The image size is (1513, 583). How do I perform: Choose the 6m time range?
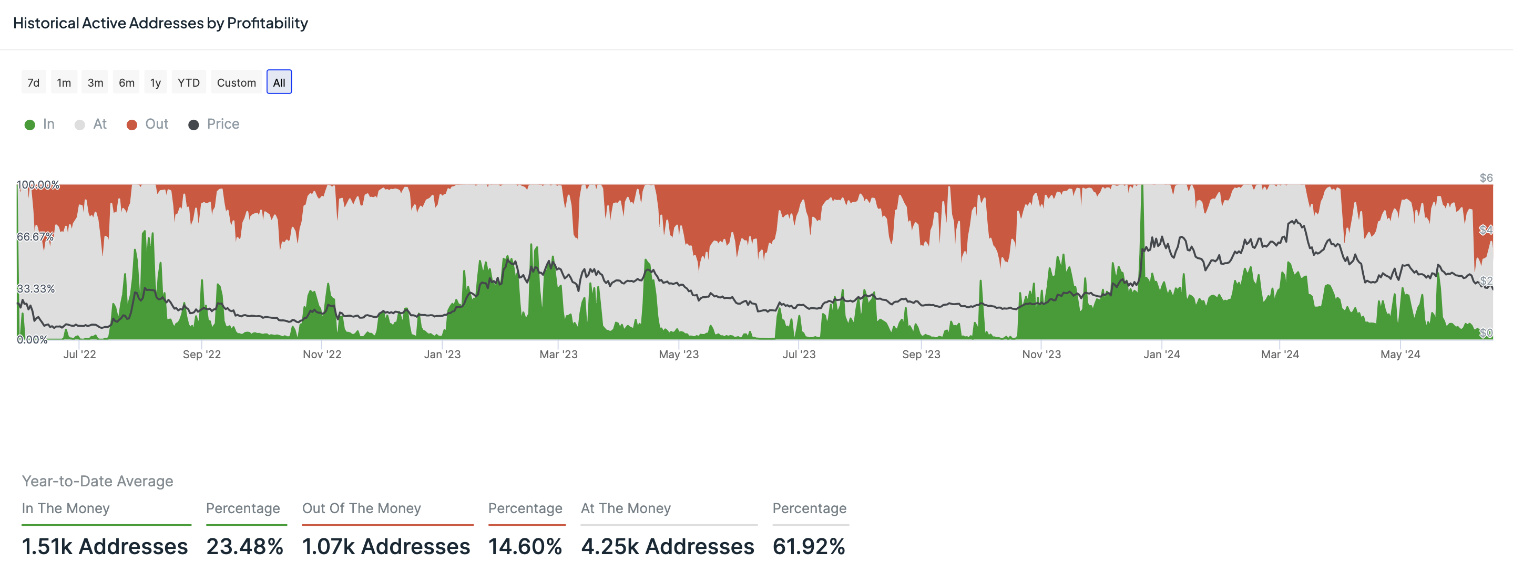126,82
